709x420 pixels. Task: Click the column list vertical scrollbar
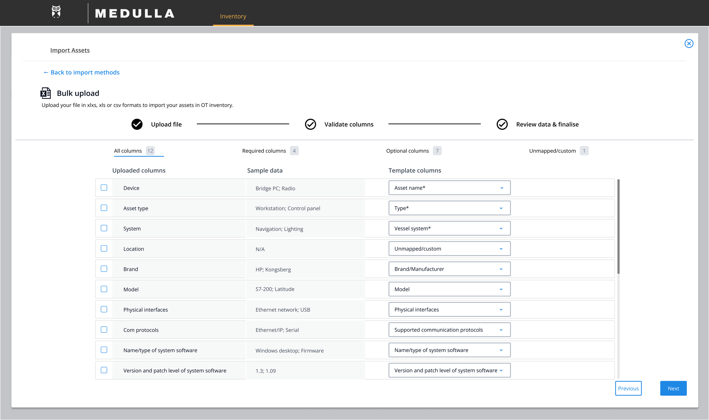point(618,227)
